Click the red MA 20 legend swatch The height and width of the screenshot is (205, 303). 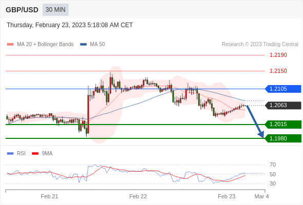click(x=10, y=45)
